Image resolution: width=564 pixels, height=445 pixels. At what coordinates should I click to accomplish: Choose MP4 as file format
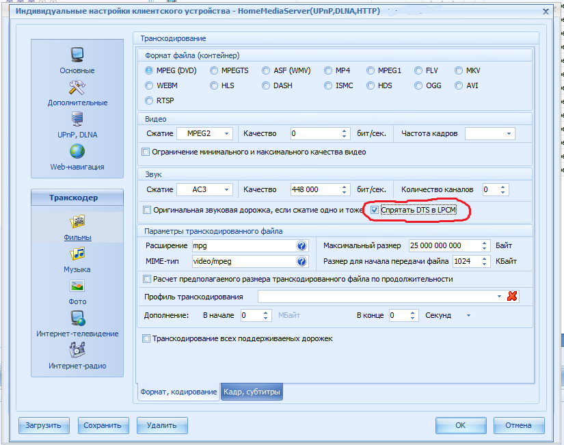click(x=330, y=70)
